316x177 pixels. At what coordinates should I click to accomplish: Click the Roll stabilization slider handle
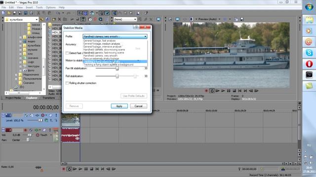click(117, 76)
